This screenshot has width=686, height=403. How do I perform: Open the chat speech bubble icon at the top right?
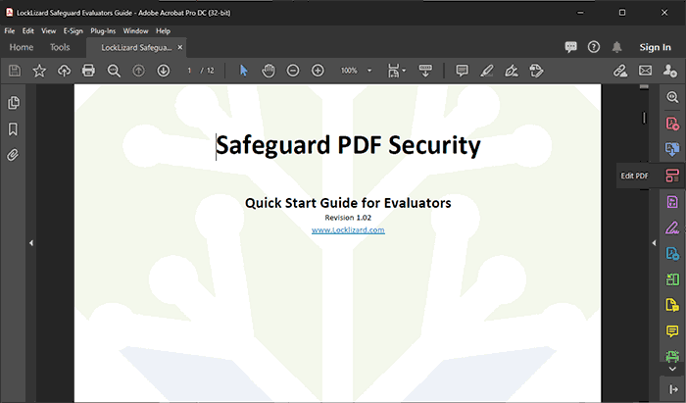coord(570,47)
